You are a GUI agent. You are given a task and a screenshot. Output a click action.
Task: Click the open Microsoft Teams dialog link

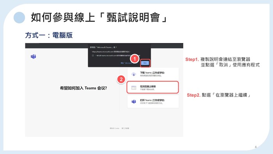pyautogui.click(x=127, y=63)
